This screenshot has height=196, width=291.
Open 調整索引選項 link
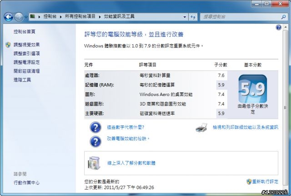click(x=26, y=54)
